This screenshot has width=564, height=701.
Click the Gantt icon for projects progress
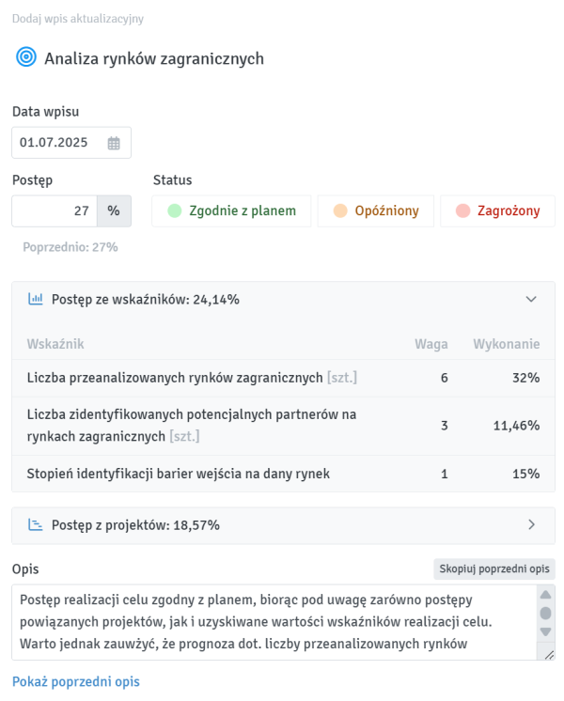tap(36, 525)
